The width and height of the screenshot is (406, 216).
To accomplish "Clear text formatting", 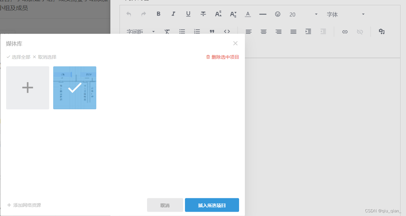I will pos(167,31).
